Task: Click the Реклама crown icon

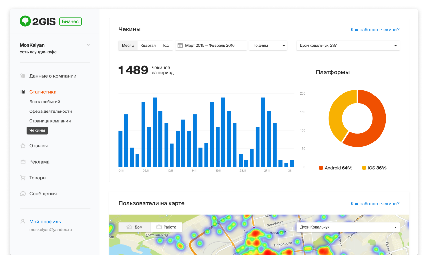Action: pos(23,162)
